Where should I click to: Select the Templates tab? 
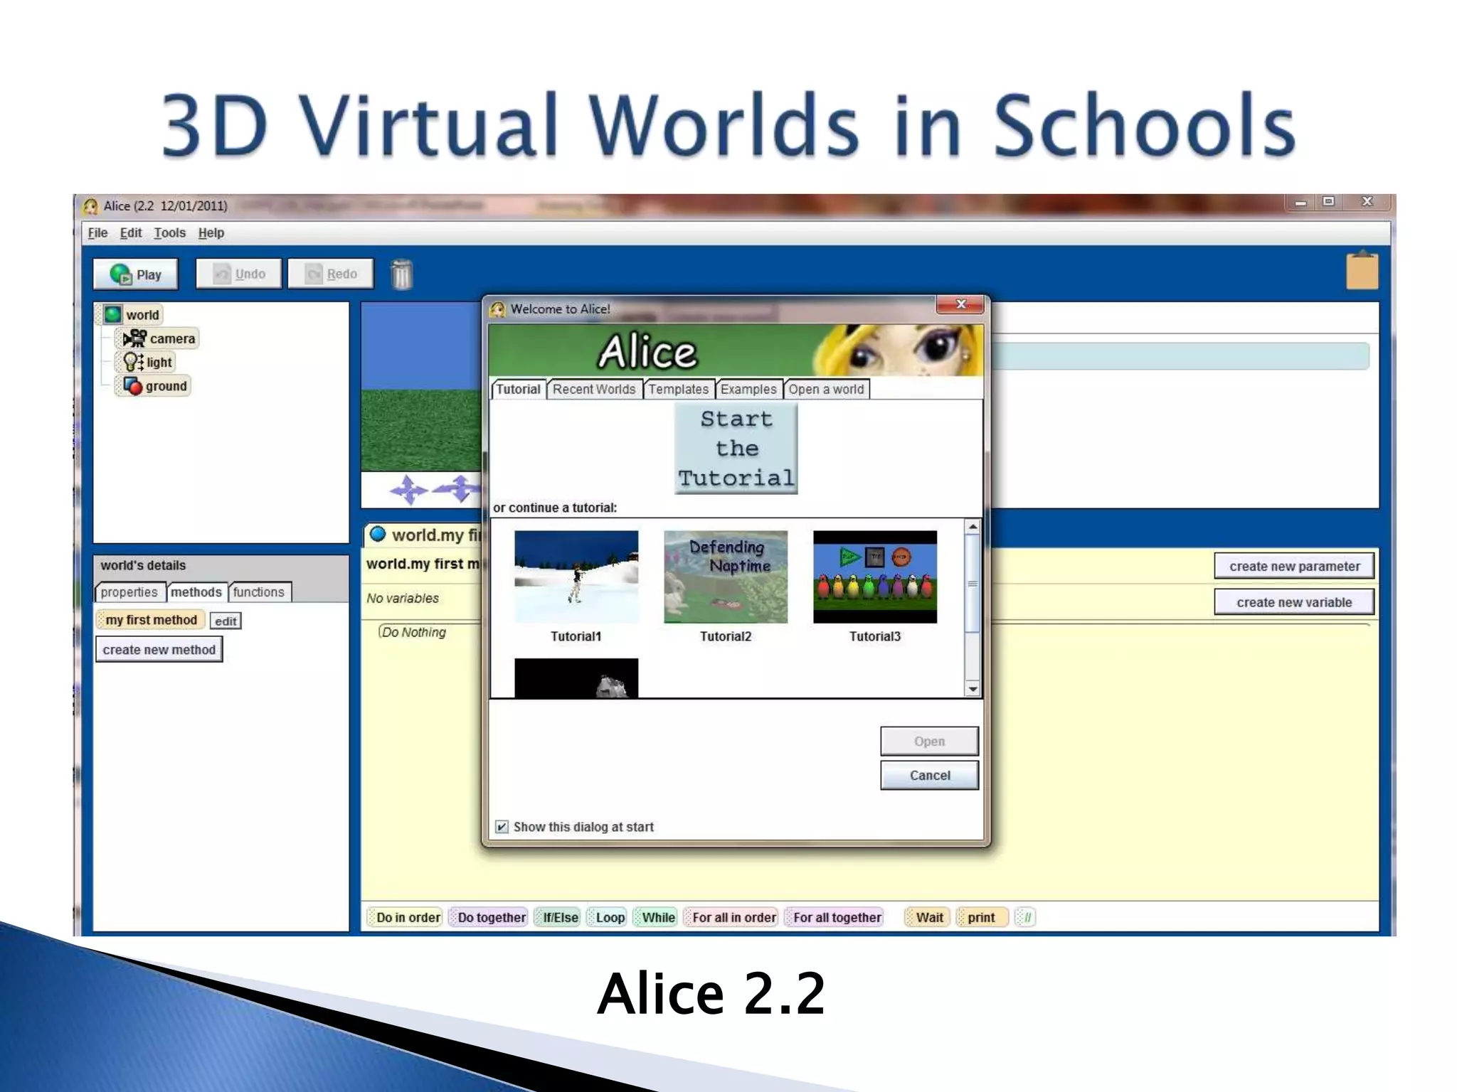679,390
